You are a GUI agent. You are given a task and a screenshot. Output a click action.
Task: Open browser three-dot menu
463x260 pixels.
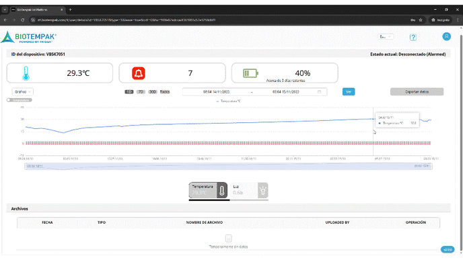click(x=458, y=20)
